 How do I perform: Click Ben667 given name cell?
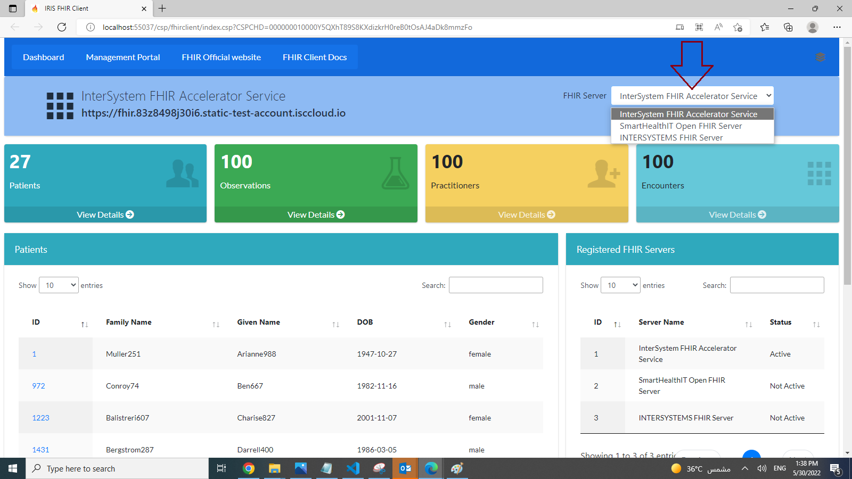tap(250, 386)
